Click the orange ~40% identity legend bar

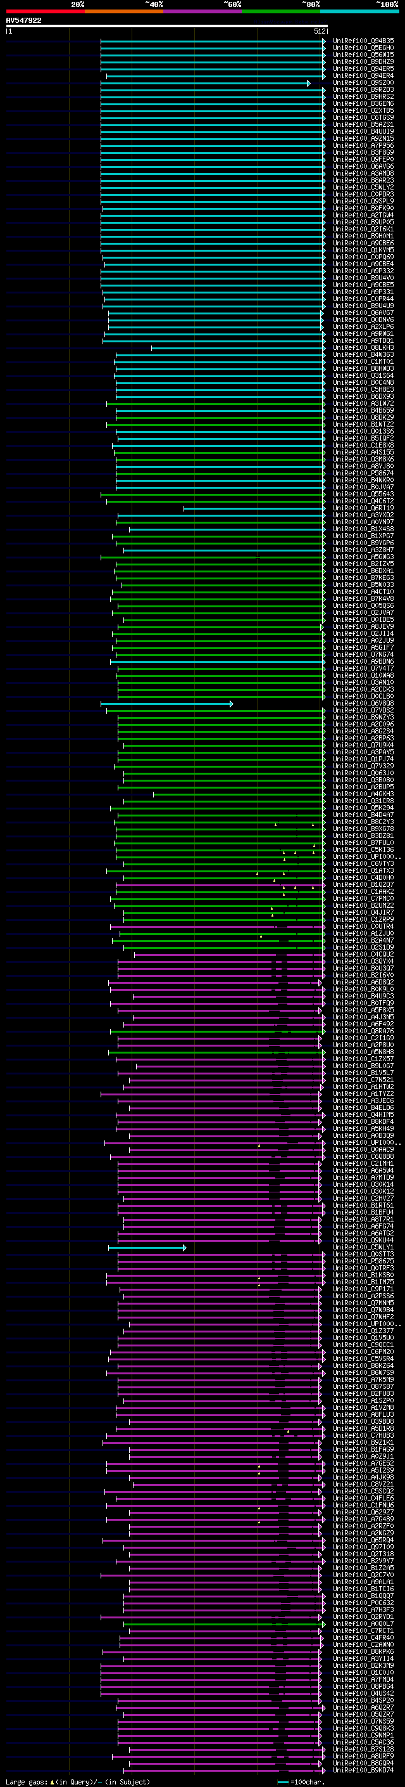(124, 11)
